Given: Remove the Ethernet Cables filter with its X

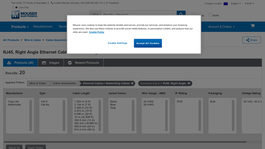Looking at the screenshot, I should pyautogui.click(x=132, y=83).
